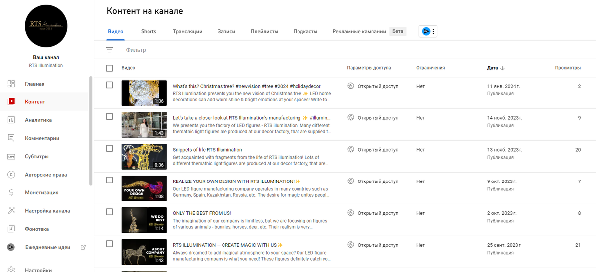Open video Let's take a closer look
This screenshot has height=272, width=596.
(251, 118)
